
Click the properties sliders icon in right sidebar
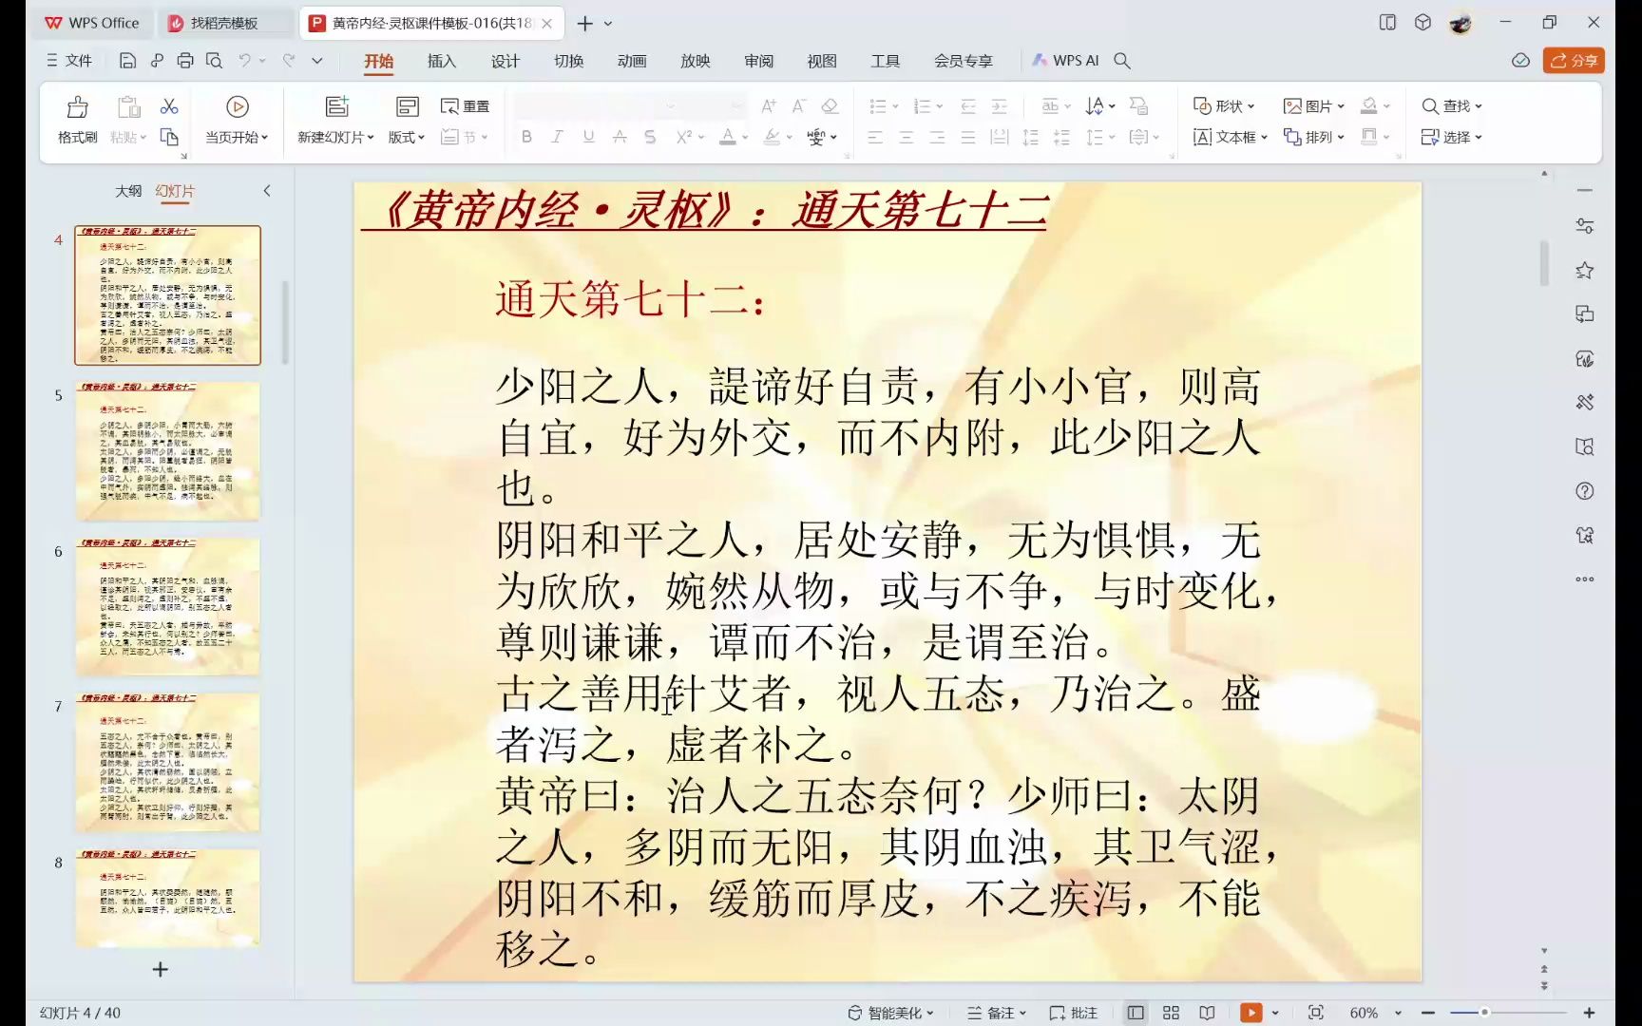pyautogui.click(x=1584, y=226)
